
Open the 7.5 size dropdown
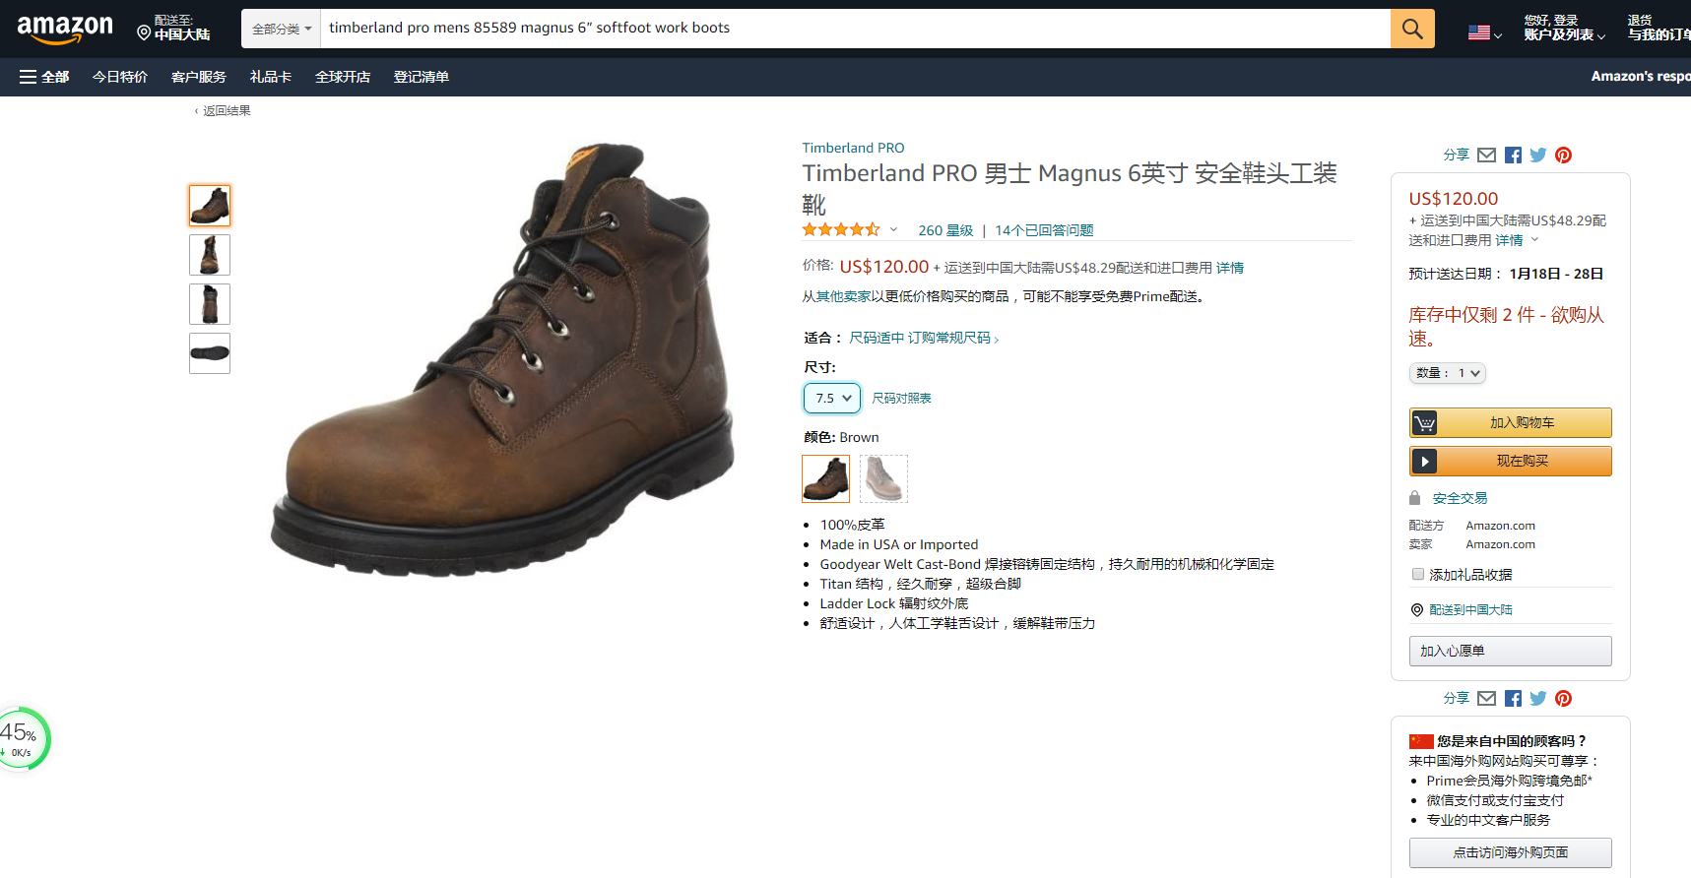point(832,398)
